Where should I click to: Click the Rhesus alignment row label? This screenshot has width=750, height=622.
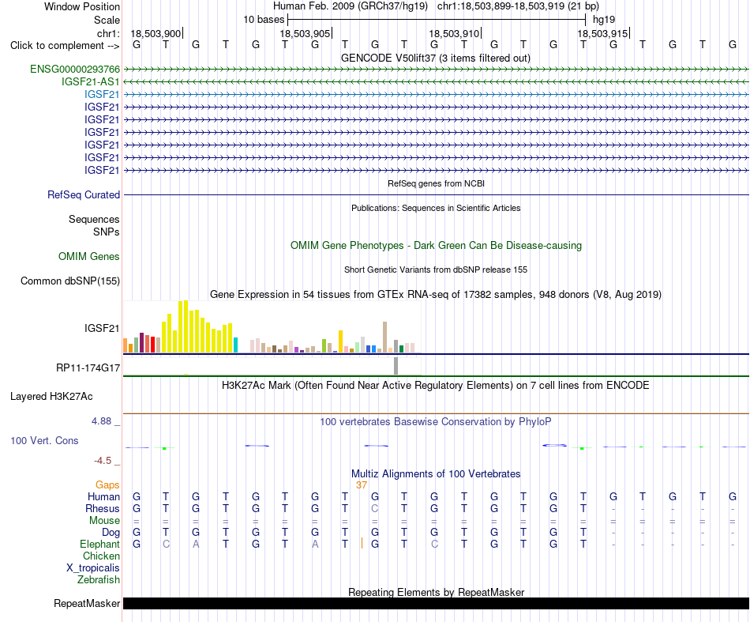(103, 508)
